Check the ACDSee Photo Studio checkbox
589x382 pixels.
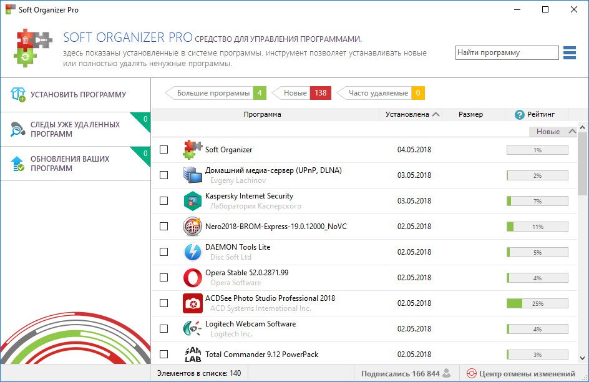pos(163,303)
